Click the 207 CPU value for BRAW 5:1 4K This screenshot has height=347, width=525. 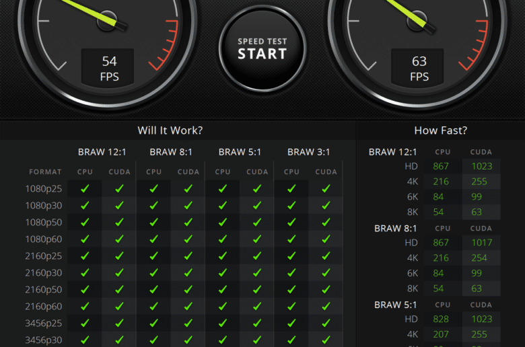click(441, 334)
